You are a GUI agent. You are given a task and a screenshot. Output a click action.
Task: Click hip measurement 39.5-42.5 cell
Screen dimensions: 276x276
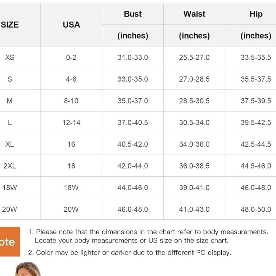pyautogui.click(x=256, y=123)
